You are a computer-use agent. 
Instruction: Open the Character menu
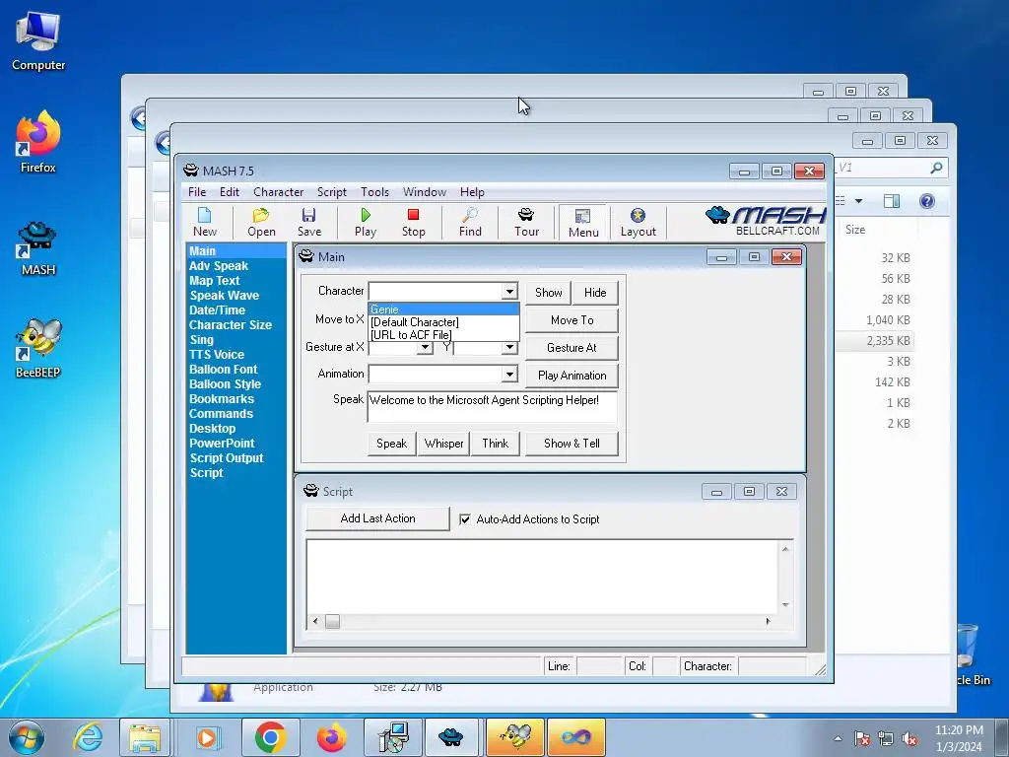pos(278,192)
